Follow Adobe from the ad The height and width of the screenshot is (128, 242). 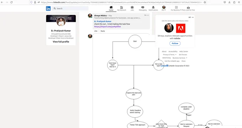pos(175,43)
